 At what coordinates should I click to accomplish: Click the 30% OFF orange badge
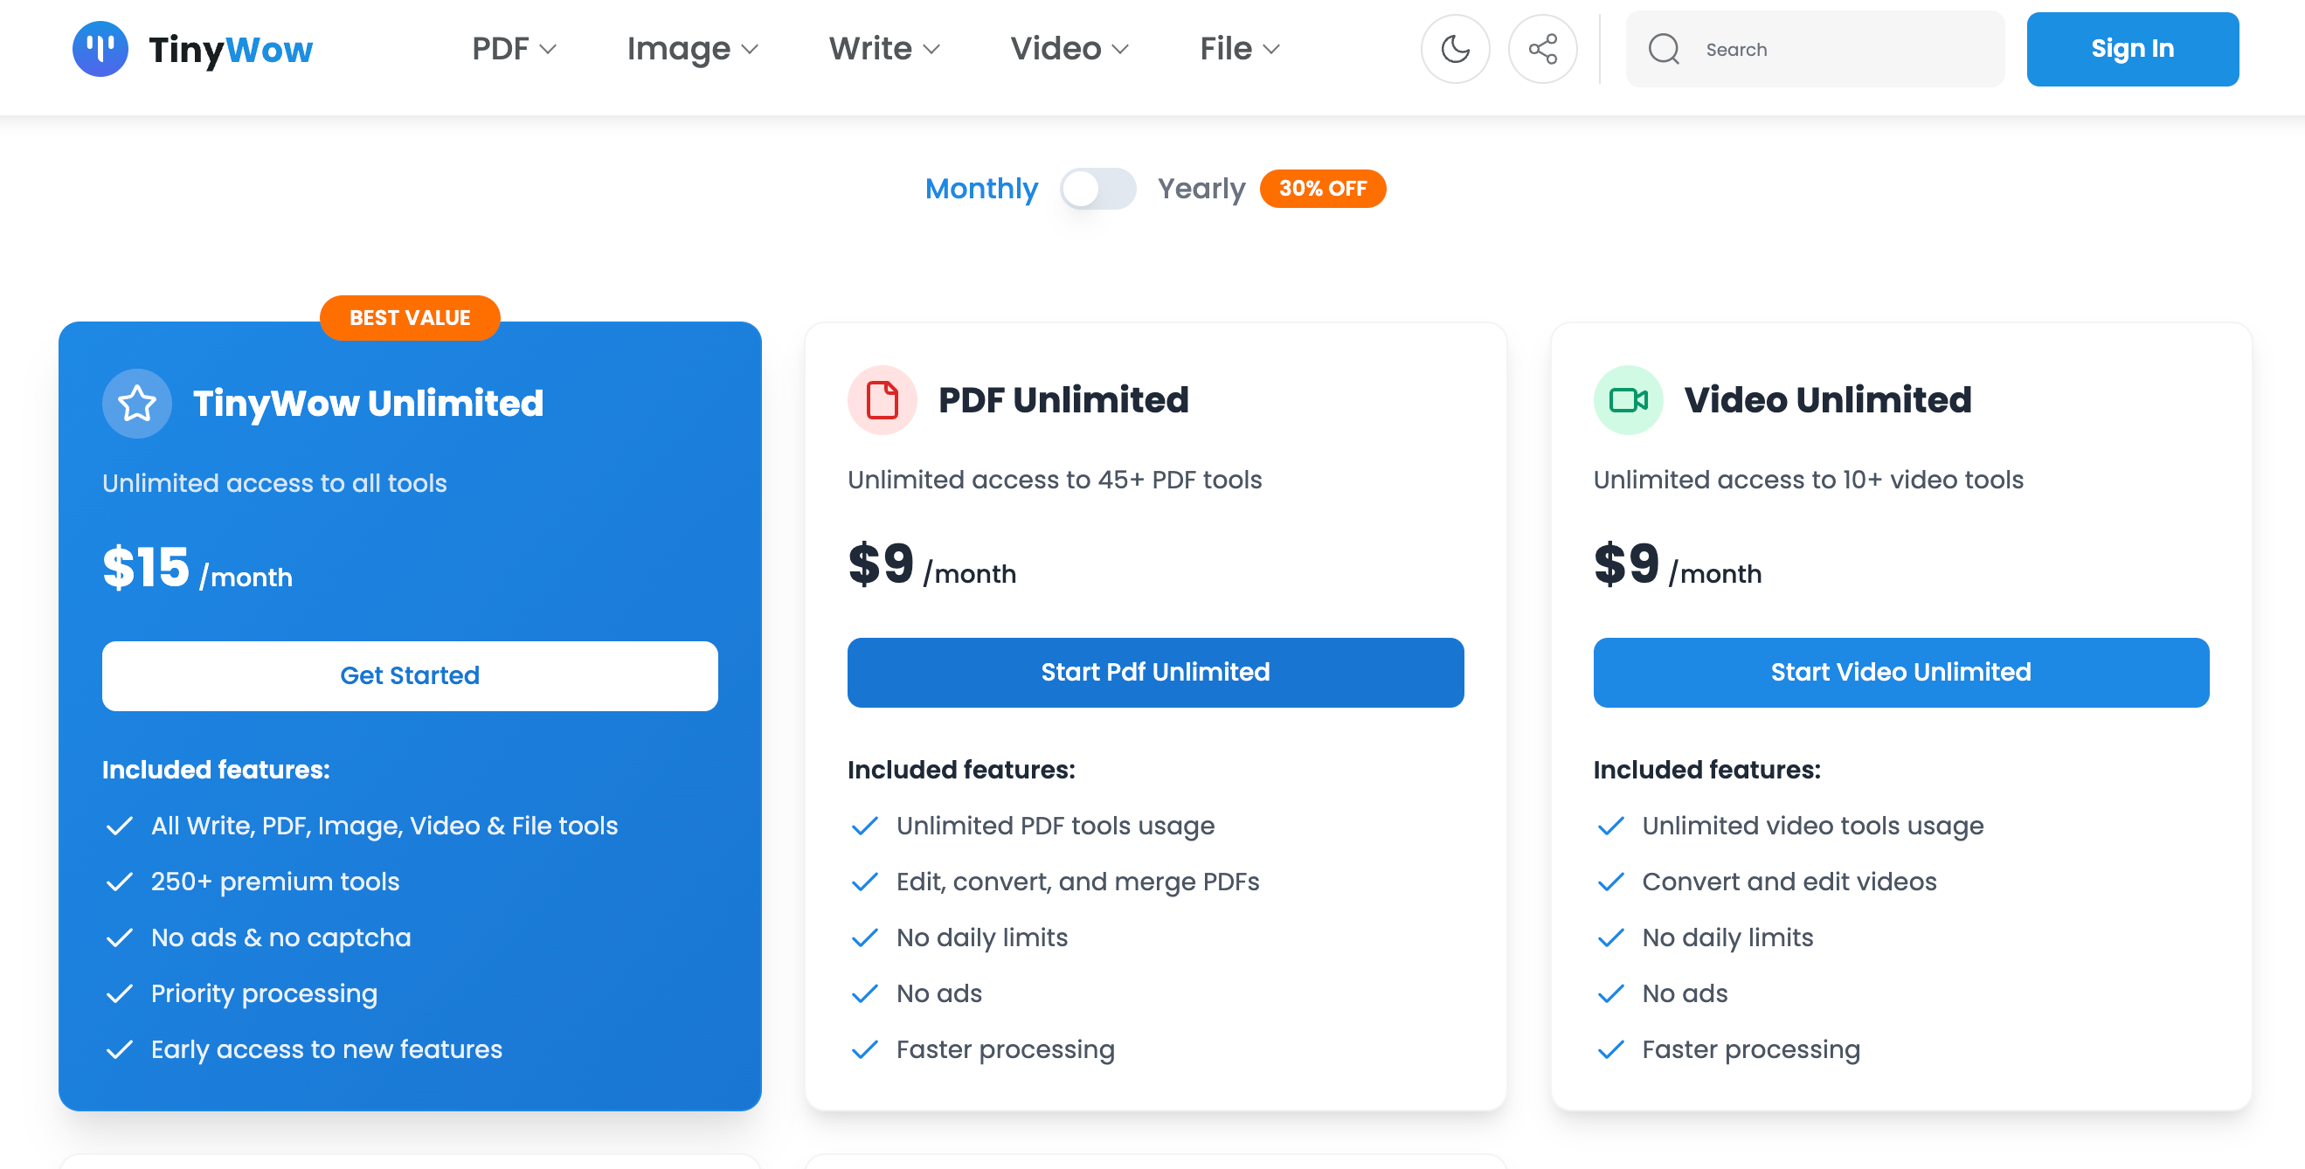click(x=1323, y=189)
